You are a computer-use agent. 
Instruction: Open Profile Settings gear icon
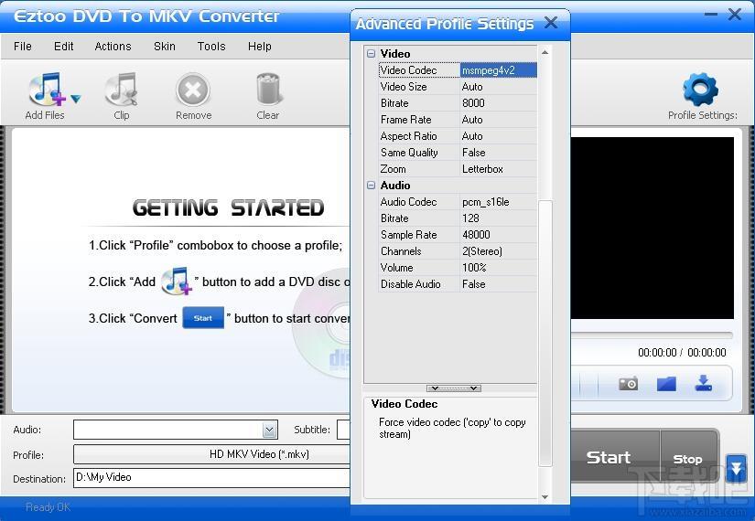[x=700, y=90]
